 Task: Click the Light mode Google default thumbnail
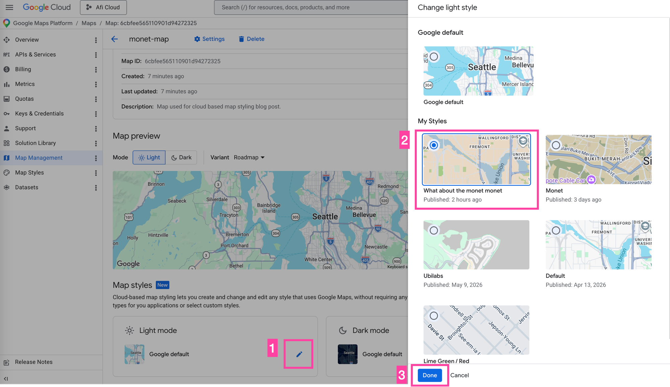134,354
